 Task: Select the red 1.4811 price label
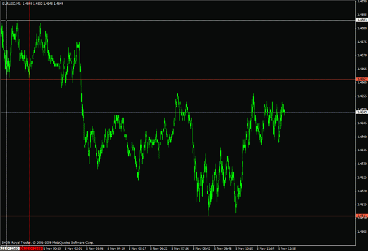tap(362, 216)
